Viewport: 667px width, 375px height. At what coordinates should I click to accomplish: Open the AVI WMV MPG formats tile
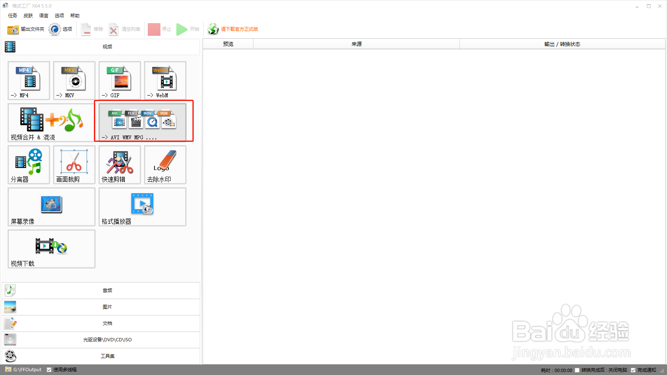142,122
